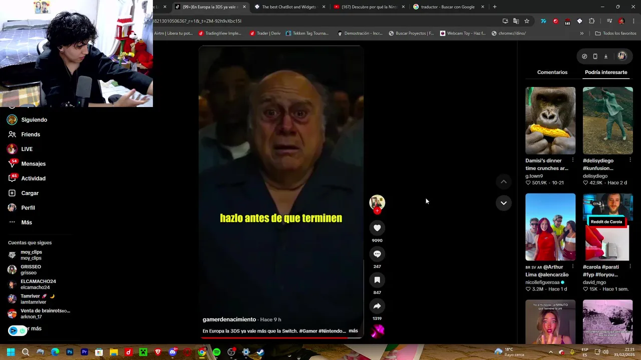Open options for Arthur Lima video
Screen dimensions: 641x360
(573, 266)
